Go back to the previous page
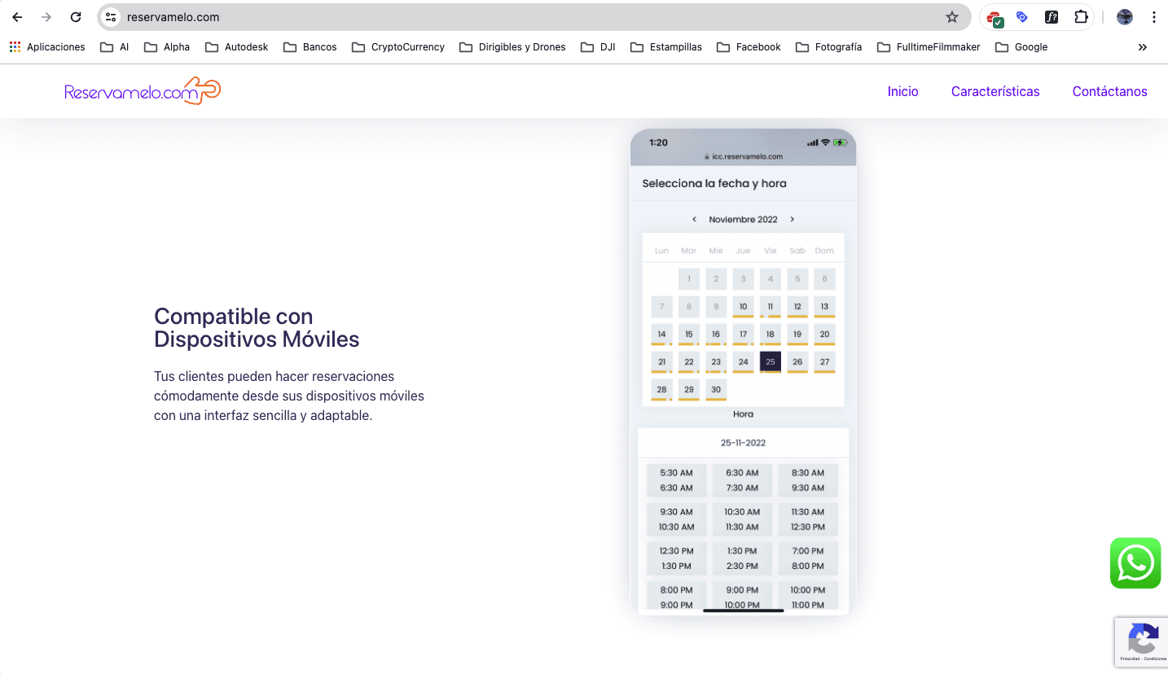The image size is (1168, 674). [17, 17]
